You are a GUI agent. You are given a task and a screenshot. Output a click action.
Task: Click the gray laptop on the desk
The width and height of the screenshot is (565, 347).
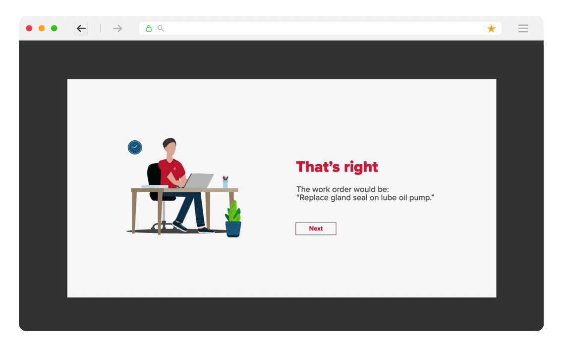[x=197, y=180]
